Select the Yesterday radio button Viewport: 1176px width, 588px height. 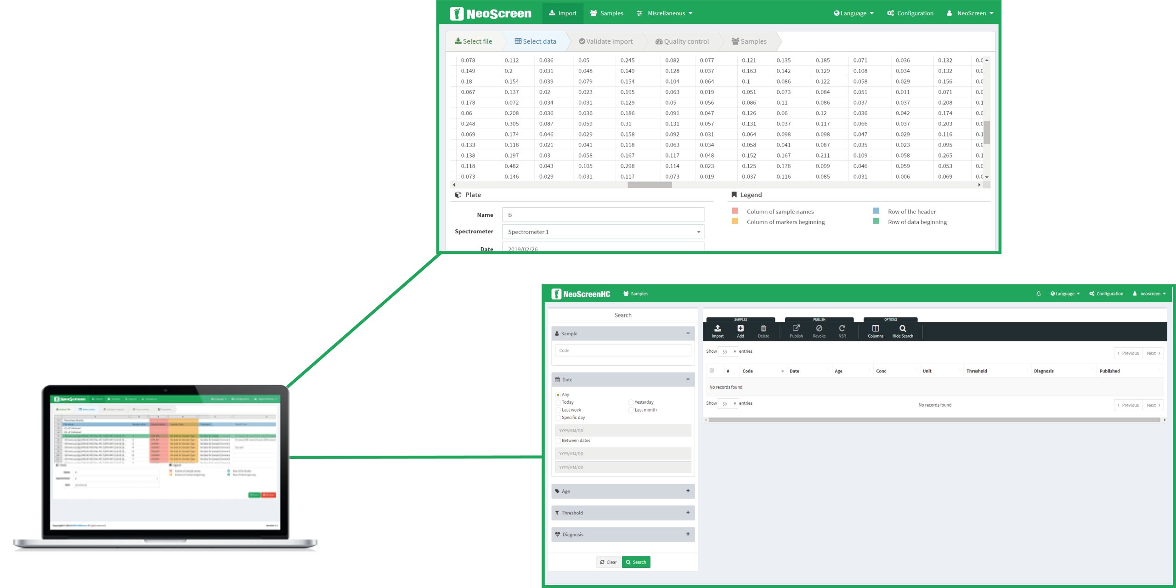[x=631, y=402]
